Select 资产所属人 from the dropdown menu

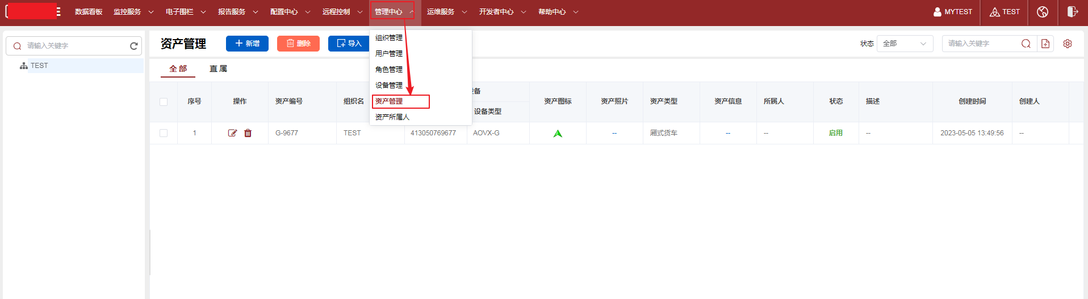click(392, 117)
